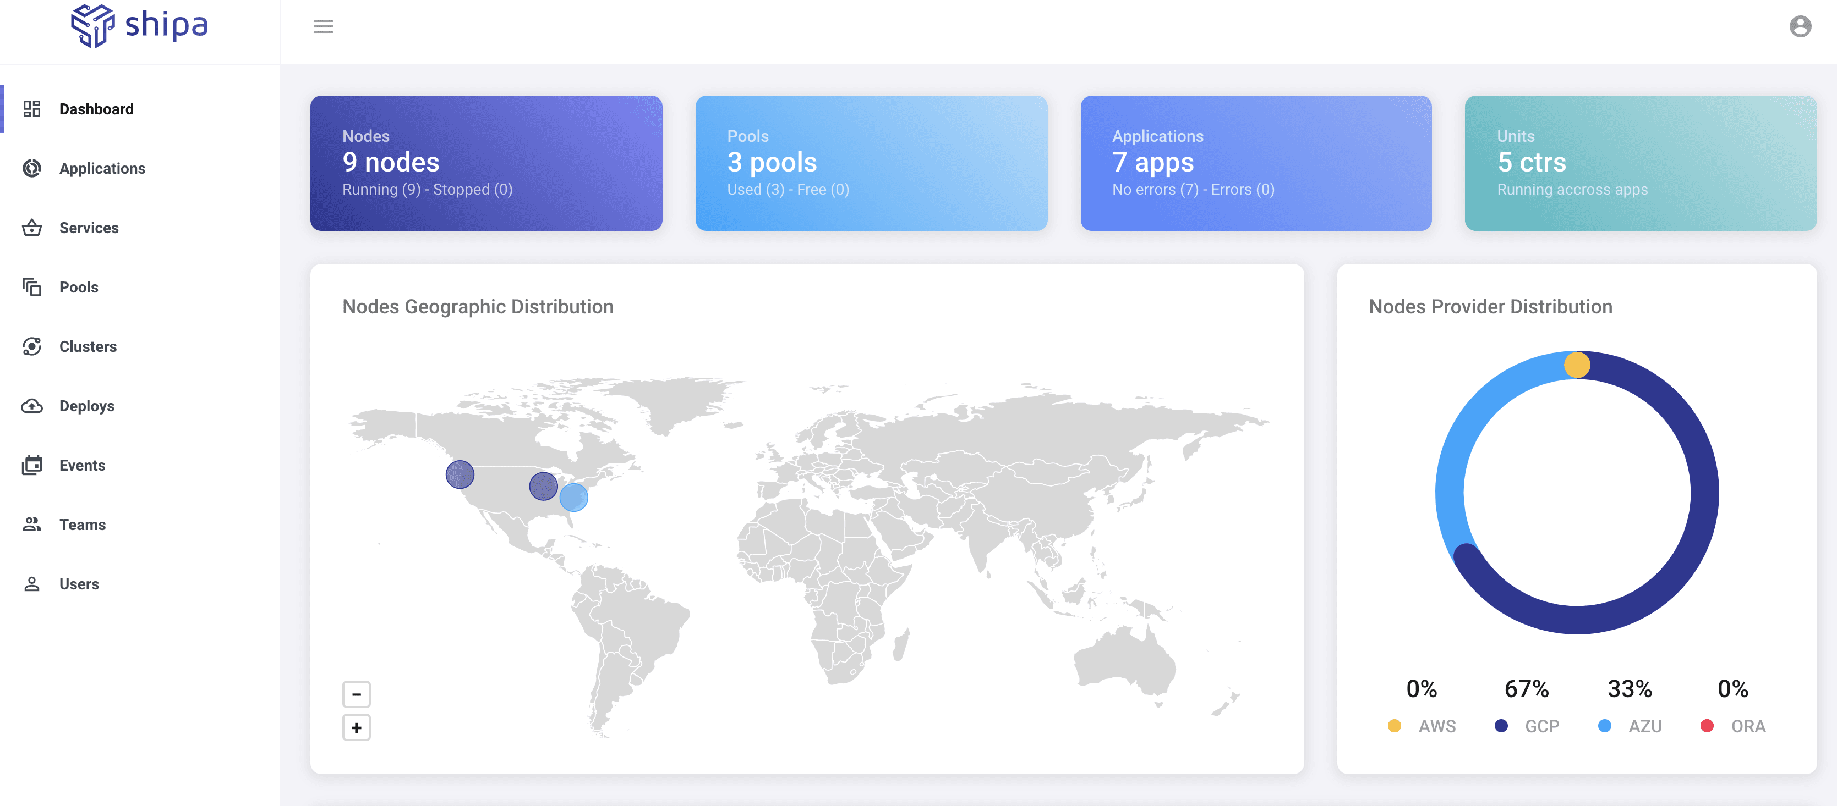Open the 9 nodes summary card
1837x806 pixels.
(485, 163)
